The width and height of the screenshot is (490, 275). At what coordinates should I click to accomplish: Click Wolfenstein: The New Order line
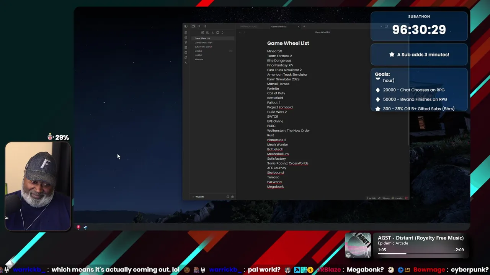coord(288,131)
